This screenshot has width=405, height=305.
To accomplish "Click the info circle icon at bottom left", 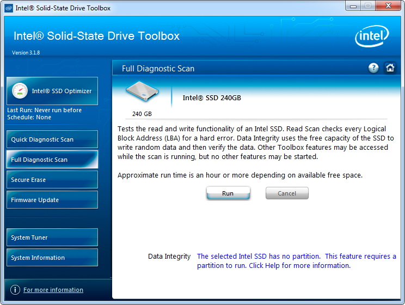I will (x=15, y=290).
